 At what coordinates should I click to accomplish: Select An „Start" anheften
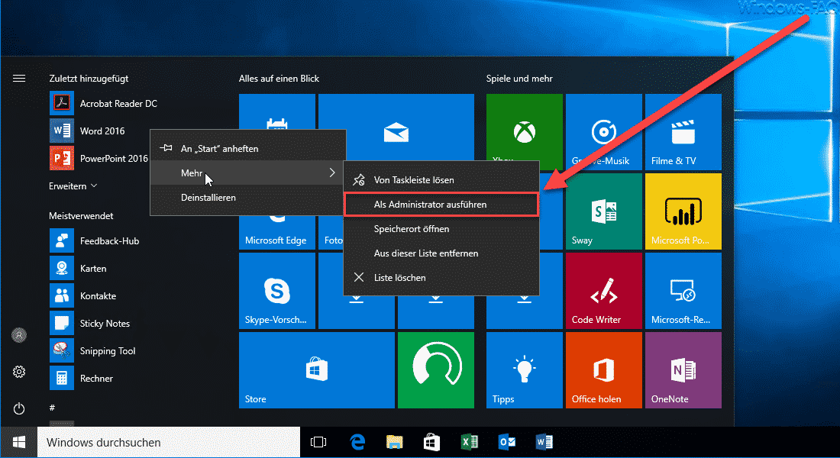point(248,148)
